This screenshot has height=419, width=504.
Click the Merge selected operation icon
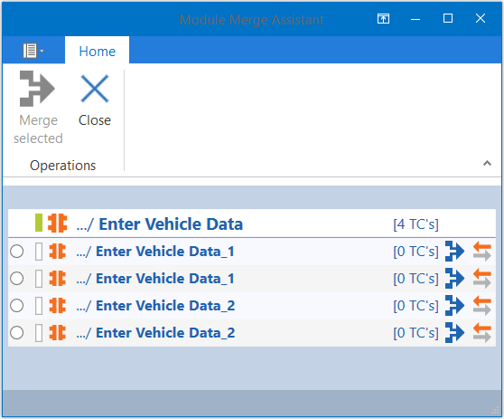coord(37,89)
